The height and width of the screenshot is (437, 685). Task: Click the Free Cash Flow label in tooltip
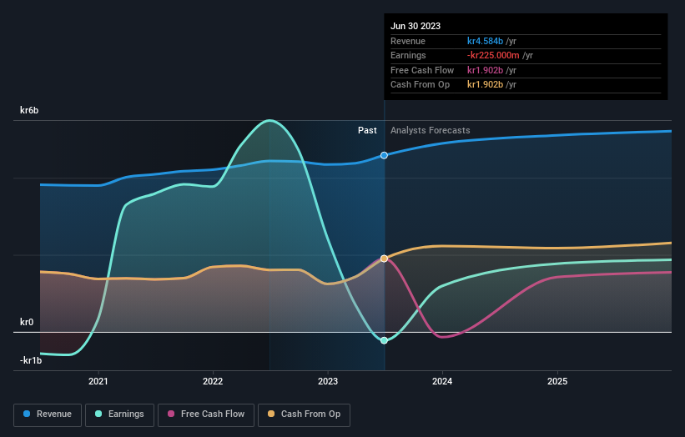[x=422, y=70]
